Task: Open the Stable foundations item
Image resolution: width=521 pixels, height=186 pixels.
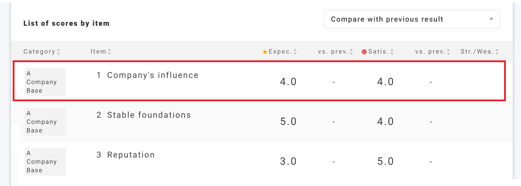Action: click(x=149, y=115)
